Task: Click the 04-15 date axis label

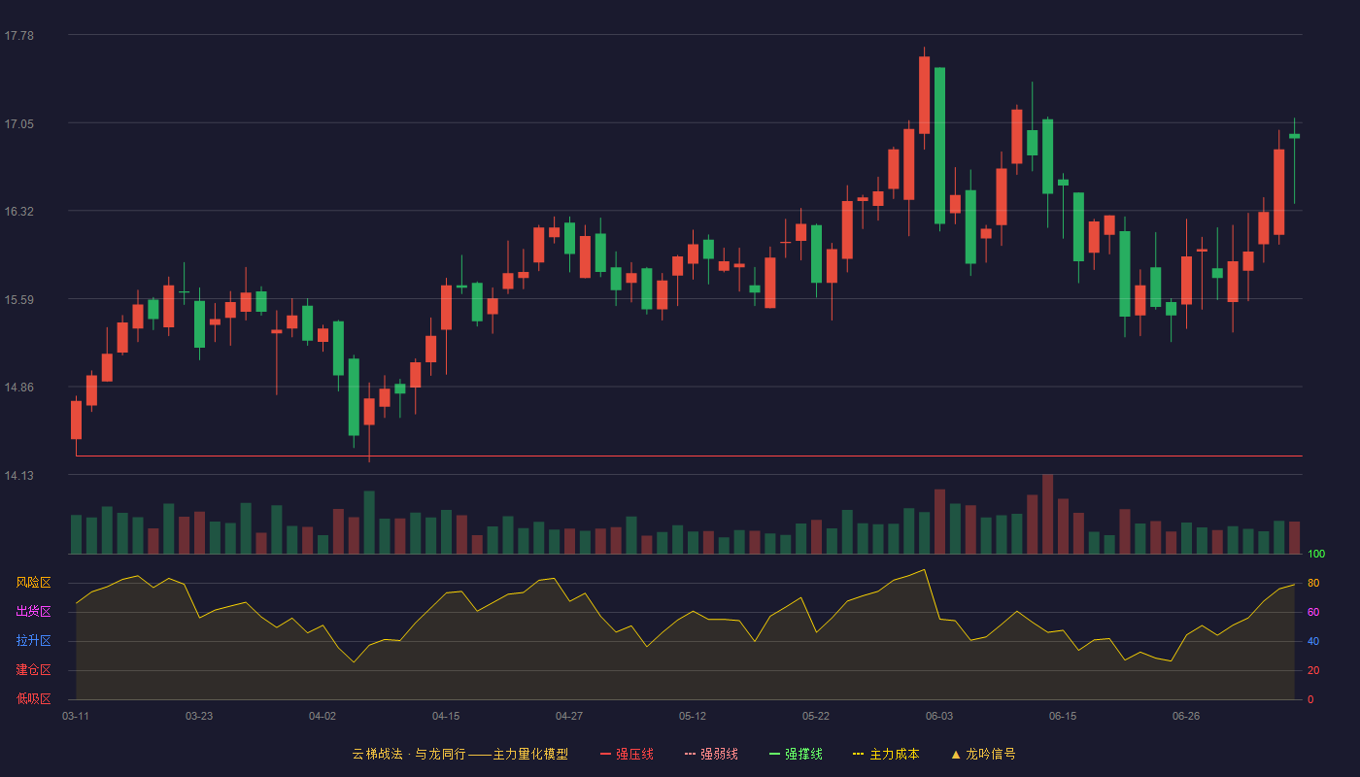Action: click(446, 716)
